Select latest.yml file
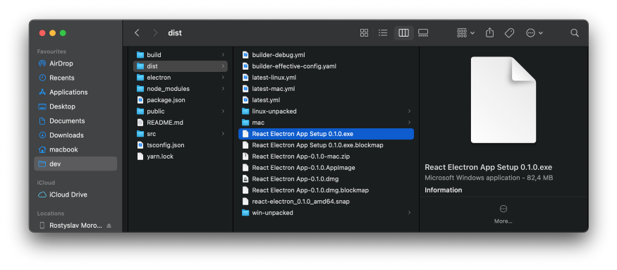The width and height of the screenshot is (617, 270). 326,100
